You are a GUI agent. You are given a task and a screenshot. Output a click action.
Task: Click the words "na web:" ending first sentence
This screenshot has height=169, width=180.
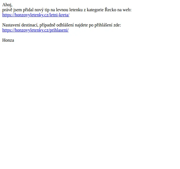click(124, 10)
